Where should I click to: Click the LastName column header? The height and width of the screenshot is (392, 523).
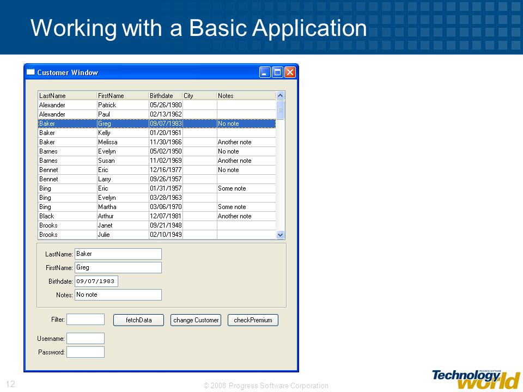(x=68, y=96)
